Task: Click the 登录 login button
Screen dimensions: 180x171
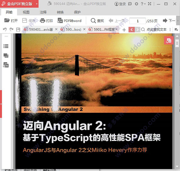Action: click(120, 4)
